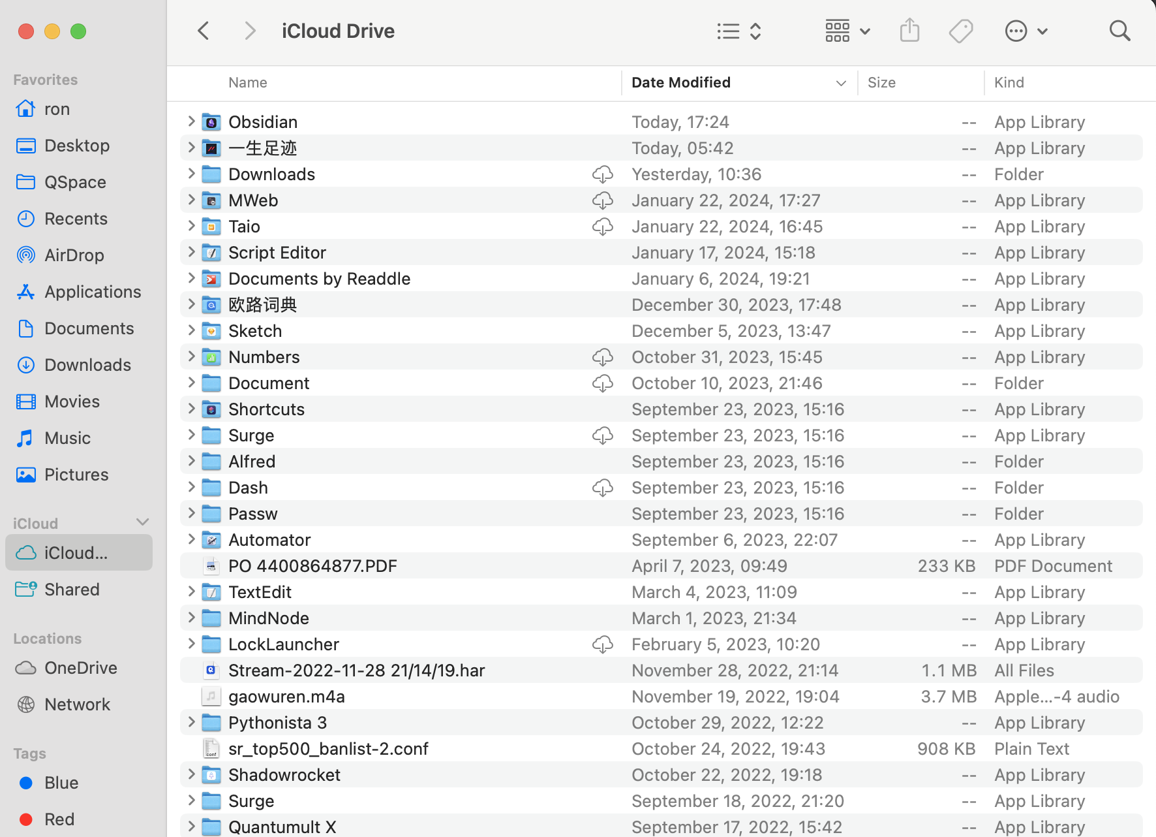Open Downloads in the Favorites sidebar
This screenshot has width=1156, height=837.
[x=79, y=365]
